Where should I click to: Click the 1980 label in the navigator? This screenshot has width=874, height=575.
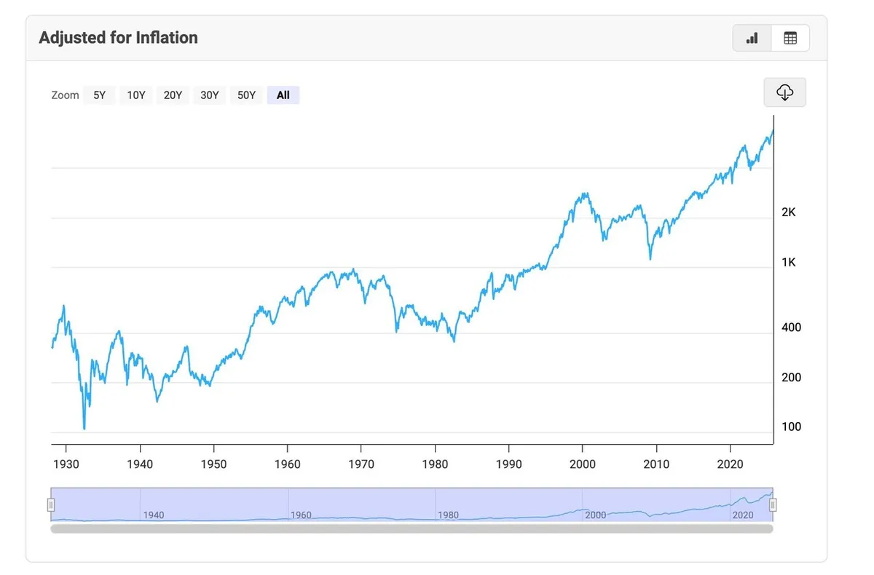[448, 515]
